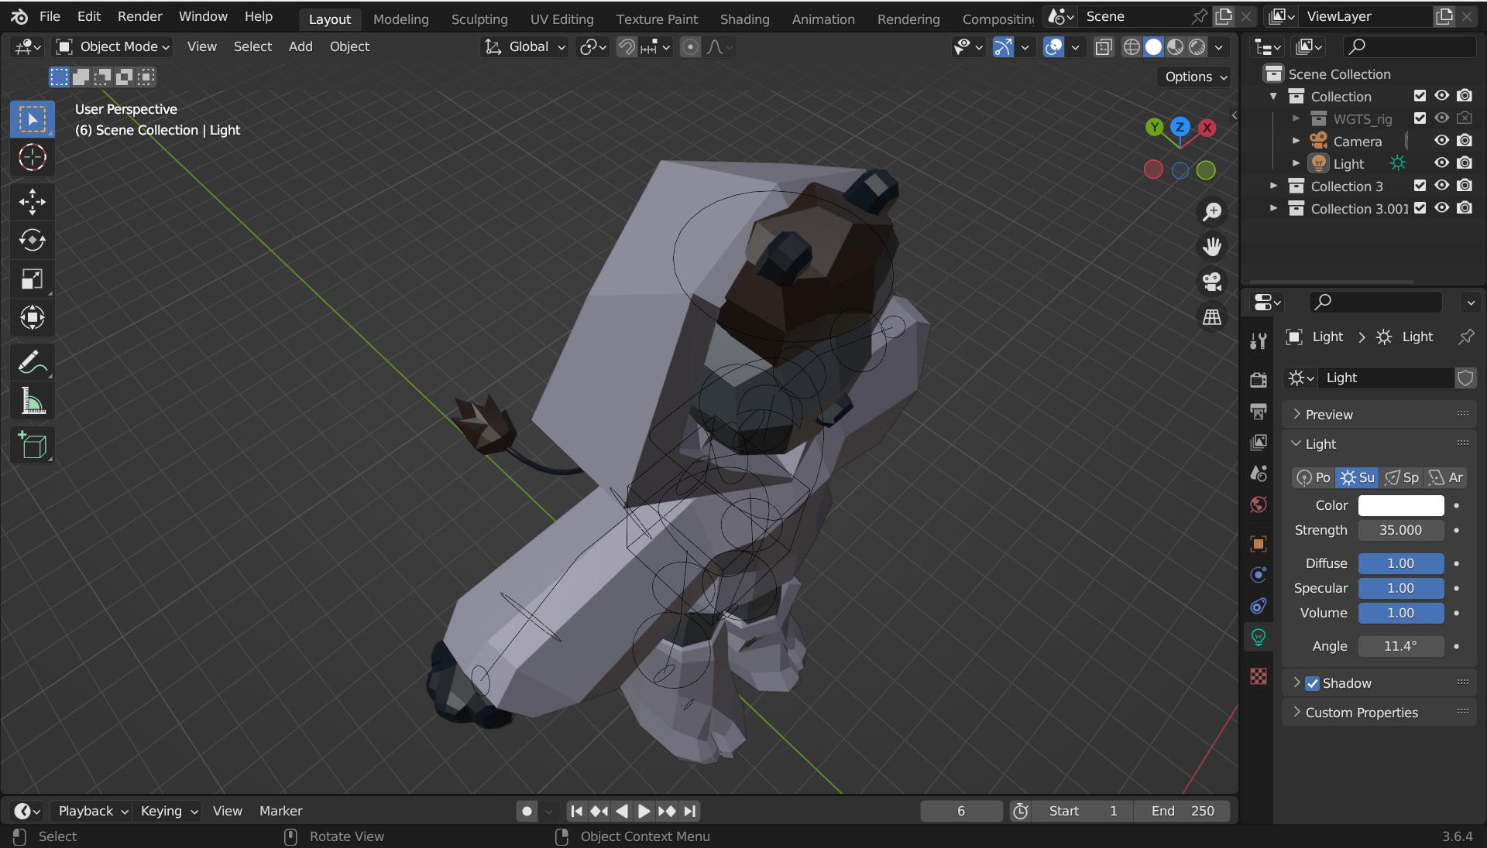Open the Object Constraints properties tab
This screenshot has height=848, width=1487.
[1259, 606]
